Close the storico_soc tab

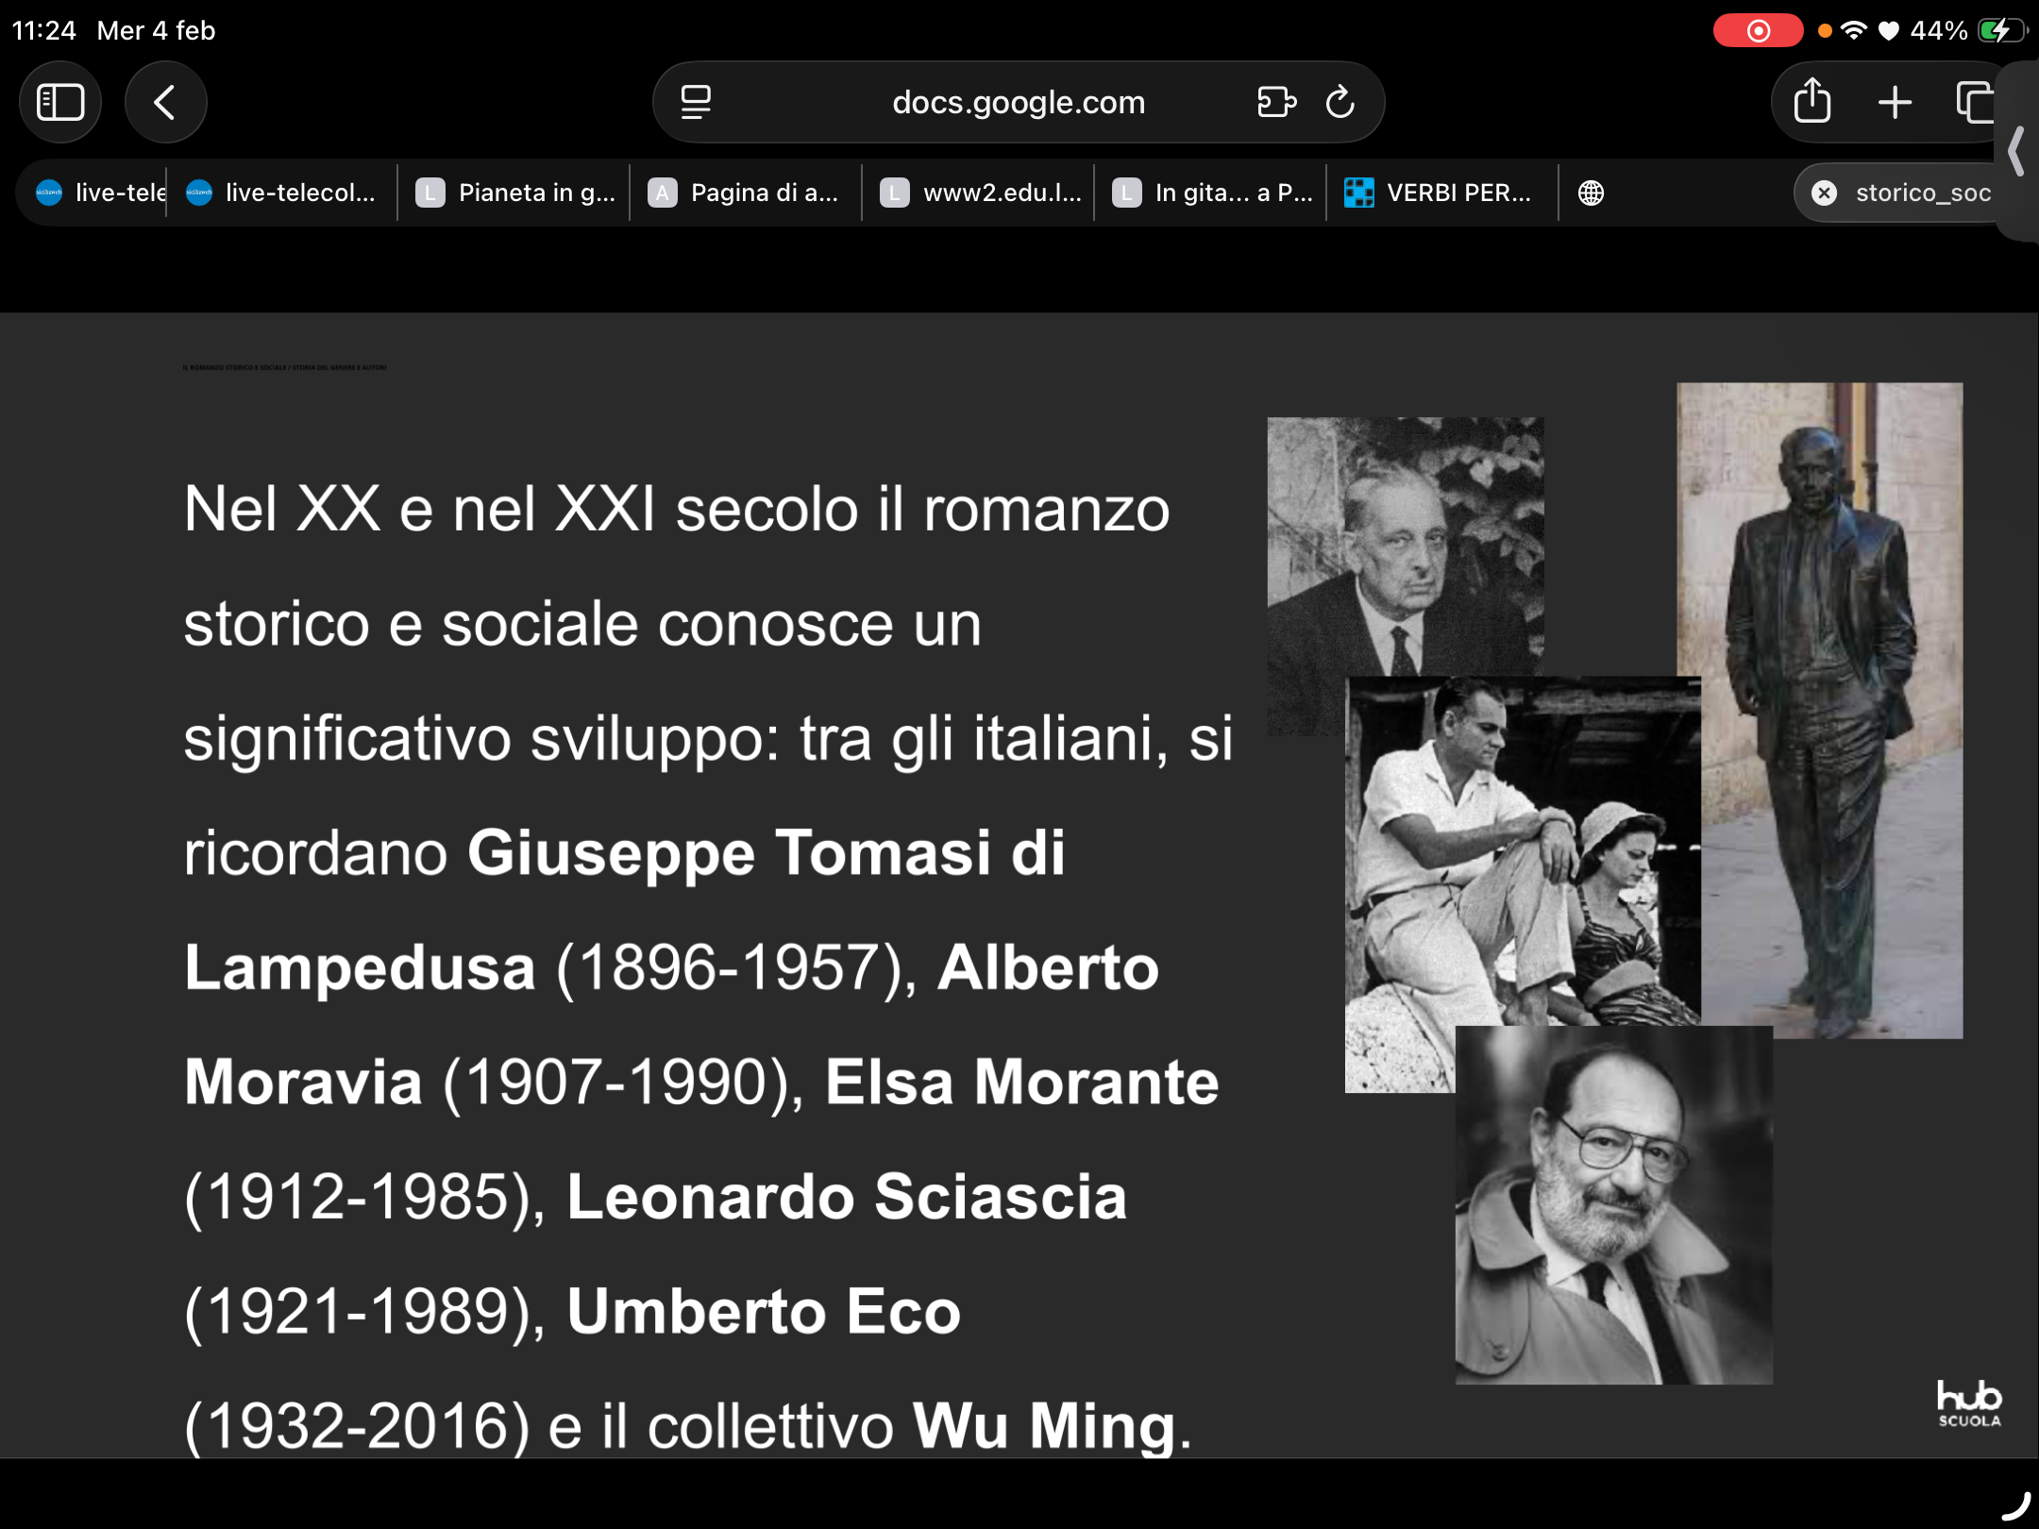pos(1824,193)
